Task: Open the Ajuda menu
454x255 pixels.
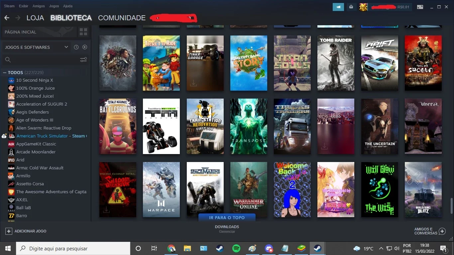Action: 68,6
